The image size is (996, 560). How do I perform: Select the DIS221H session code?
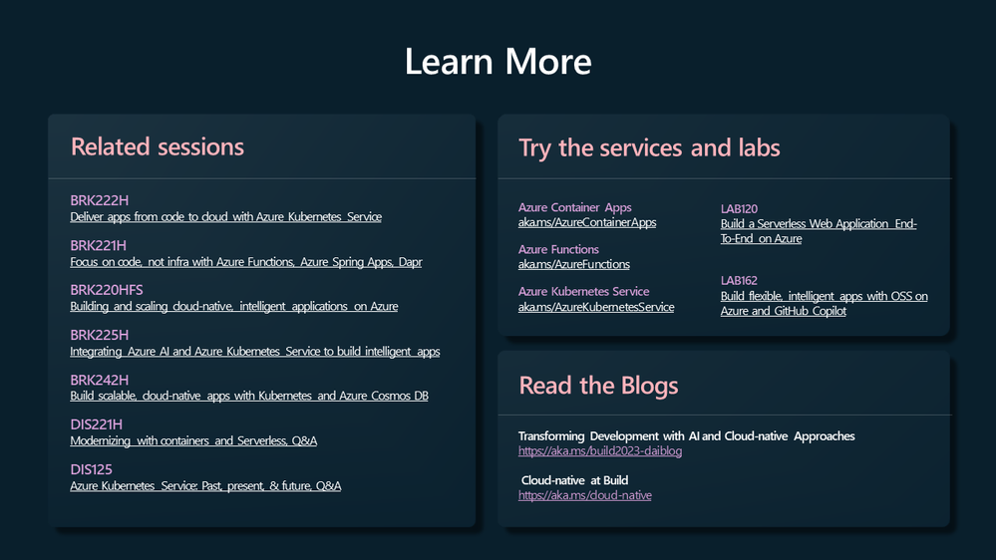[x=96, y=424]
